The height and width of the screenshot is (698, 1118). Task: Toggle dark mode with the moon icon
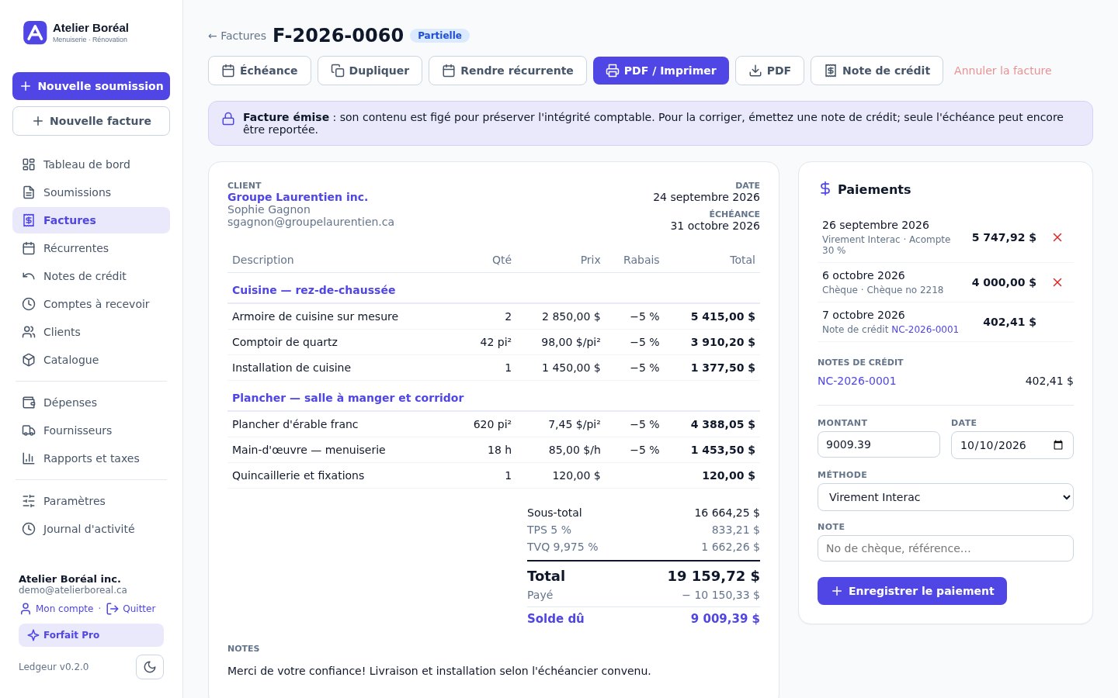(150, 667)
